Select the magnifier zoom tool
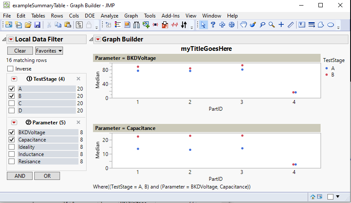The width and height of the screenshot is (351, 203). (x=272, y=24)
